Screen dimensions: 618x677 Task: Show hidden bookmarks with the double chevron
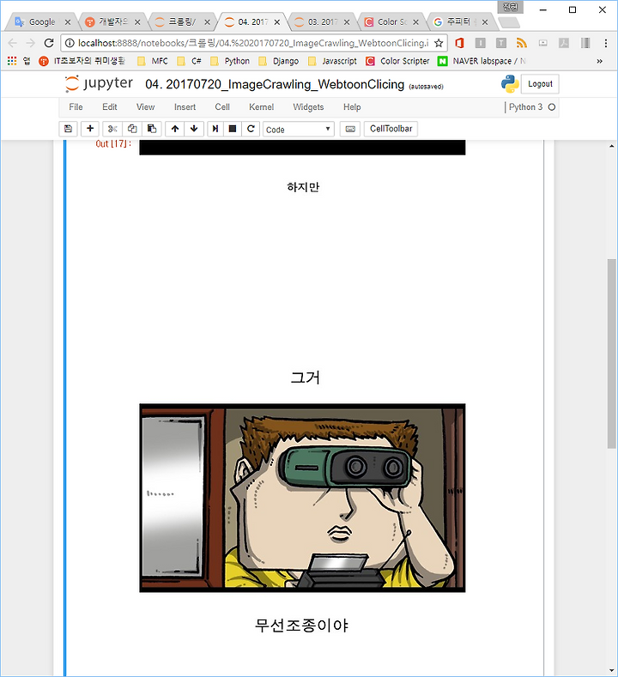pos(599,61)
